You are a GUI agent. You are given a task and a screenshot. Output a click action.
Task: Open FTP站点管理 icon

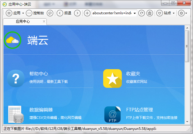(x=112, y=114)
